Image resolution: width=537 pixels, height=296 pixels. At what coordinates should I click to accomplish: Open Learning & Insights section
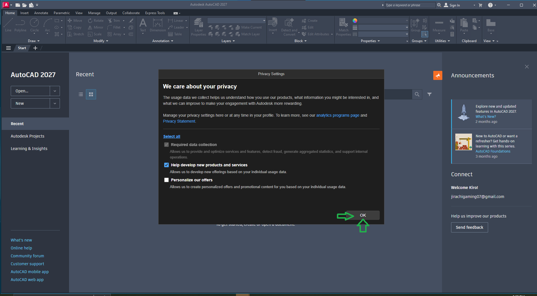point(29,149)
